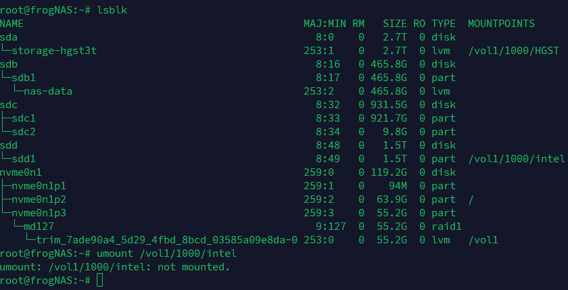
Task: Click the sda disk entry
Action: click(9, 37)
